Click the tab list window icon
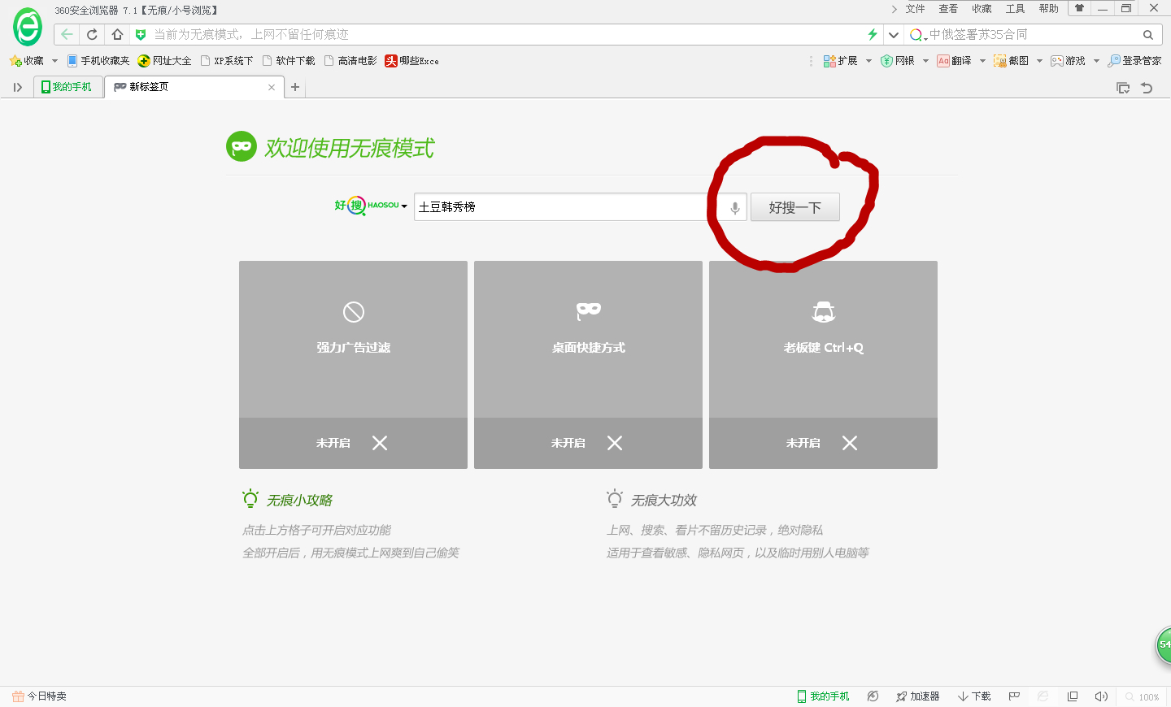 1123,88
